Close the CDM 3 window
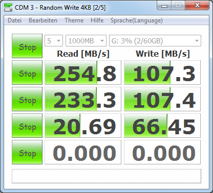 tap(197, 6)
